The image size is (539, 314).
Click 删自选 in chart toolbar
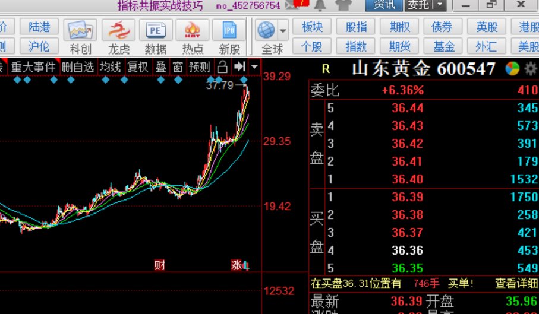coord(78,67)
